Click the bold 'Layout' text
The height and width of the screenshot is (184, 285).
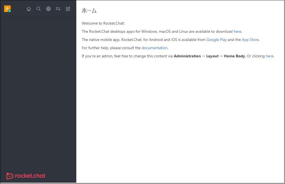point(212,56)
